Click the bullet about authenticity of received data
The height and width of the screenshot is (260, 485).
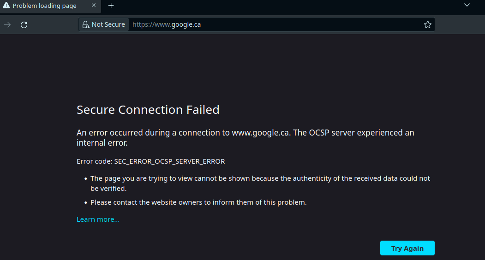(260, 183)
